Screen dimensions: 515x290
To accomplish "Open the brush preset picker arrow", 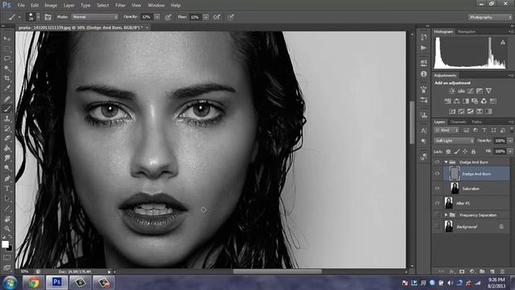I will click(38, 17).
